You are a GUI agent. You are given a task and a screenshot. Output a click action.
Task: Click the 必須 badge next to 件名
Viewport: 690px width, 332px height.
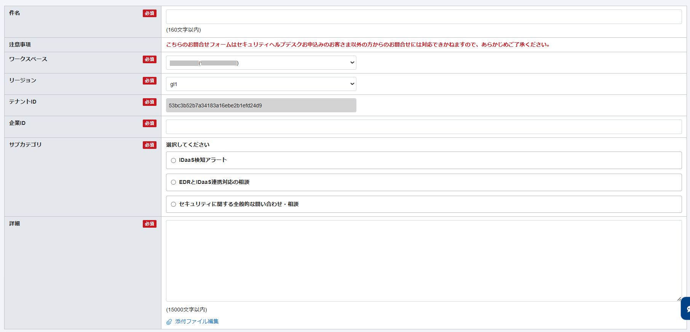[x=150, y=13]
